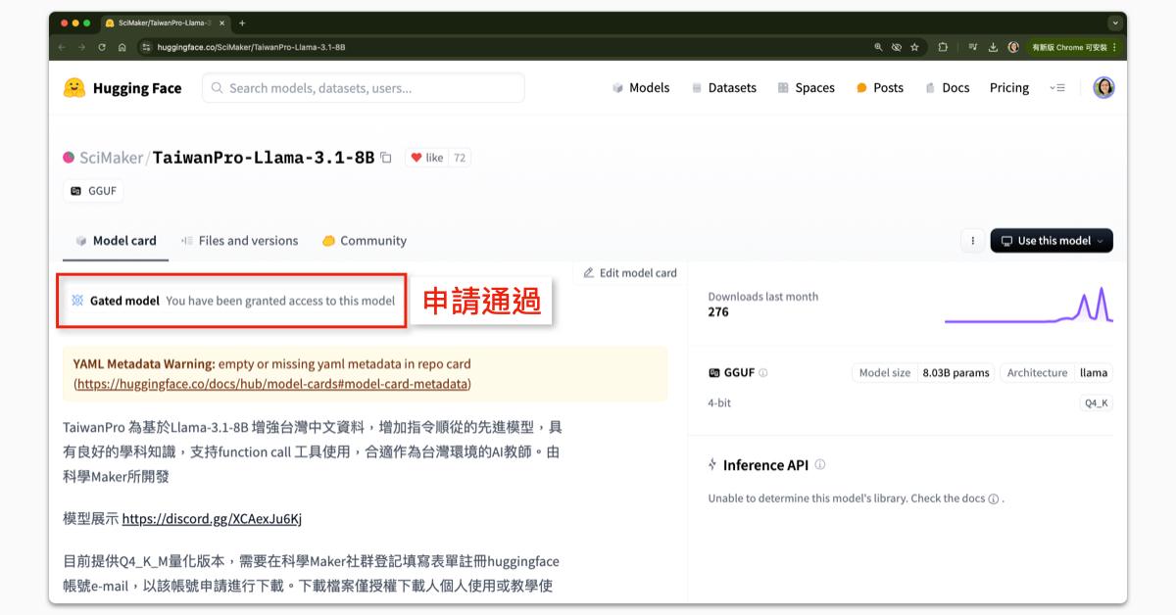Go forward using browser forward arrow
The image size is (1176, 615).
pos(81,47)
